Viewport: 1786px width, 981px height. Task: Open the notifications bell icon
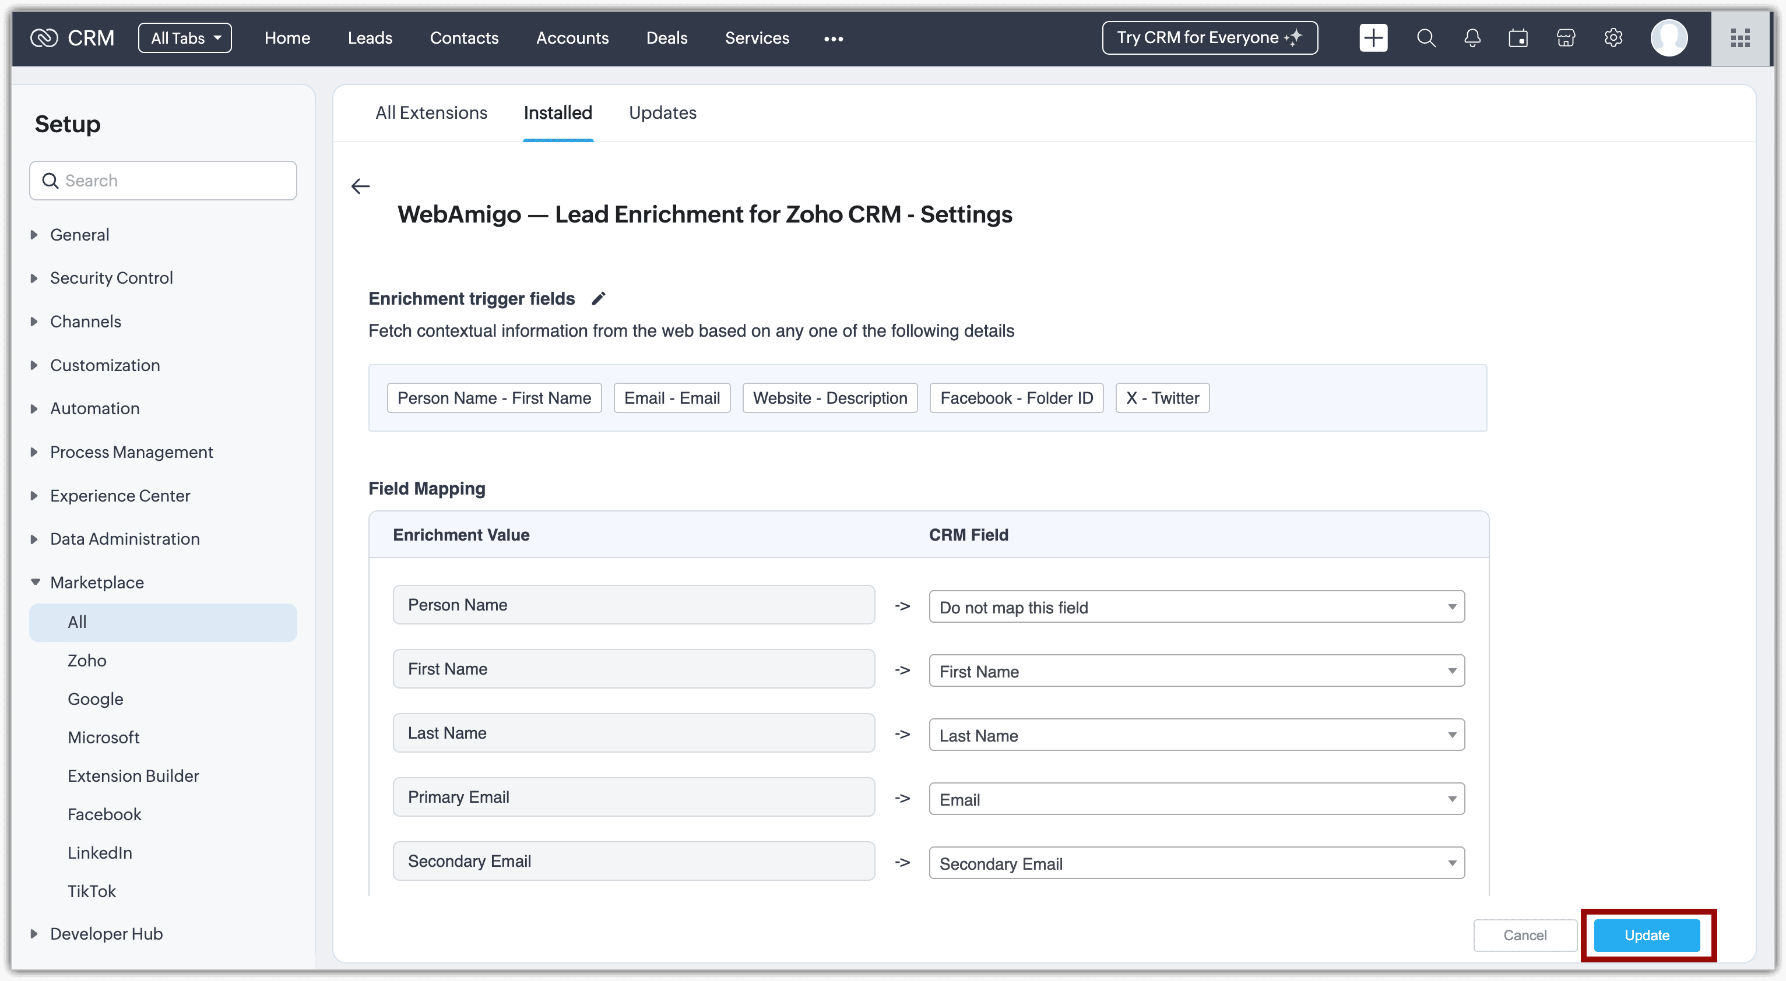tap(1472, 38)
